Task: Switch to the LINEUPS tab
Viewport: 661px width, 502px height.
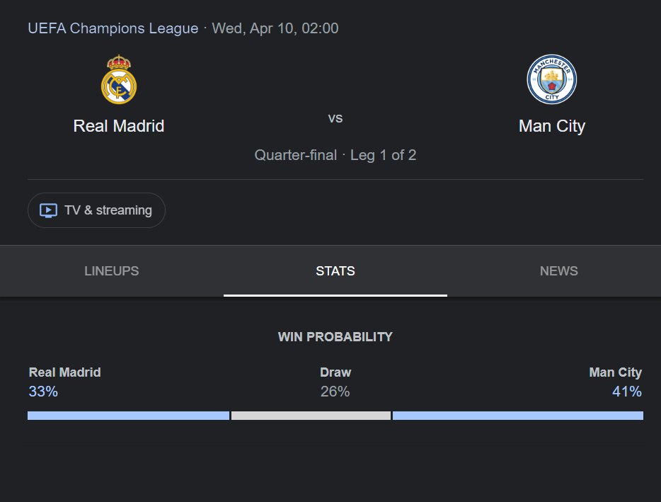Action: pos(112,271)
